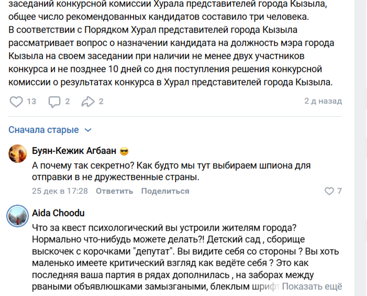Expand Aida Choodu's comment with Показать ещё
367x296 pixels.
[x=312, y=287]
